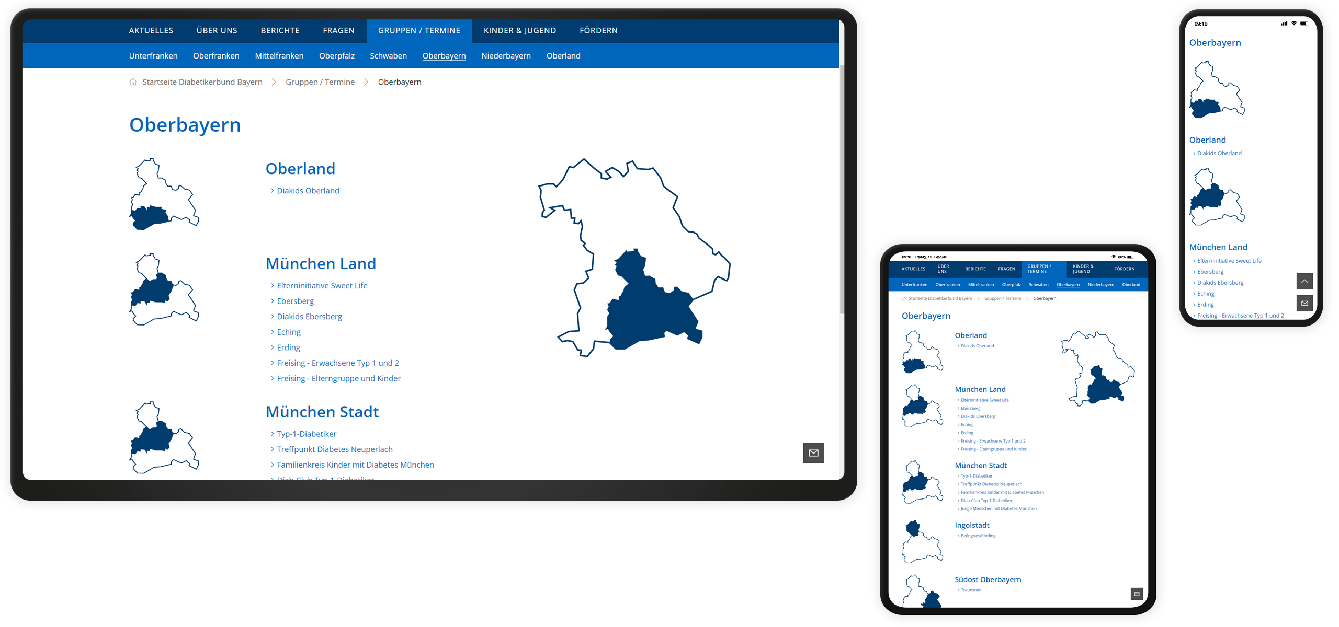Click the Ingolstadt map icon on the tablet

click(x=922, y=541)
